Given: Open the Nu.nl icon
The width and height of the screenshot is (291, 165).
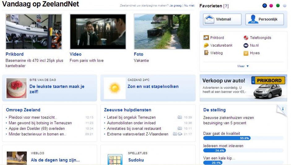Looking at the screenshot, I should pyautogui.click(x=246, y=45).
